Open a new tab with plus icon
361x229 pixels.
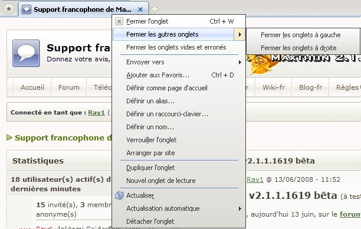(155, 9)
